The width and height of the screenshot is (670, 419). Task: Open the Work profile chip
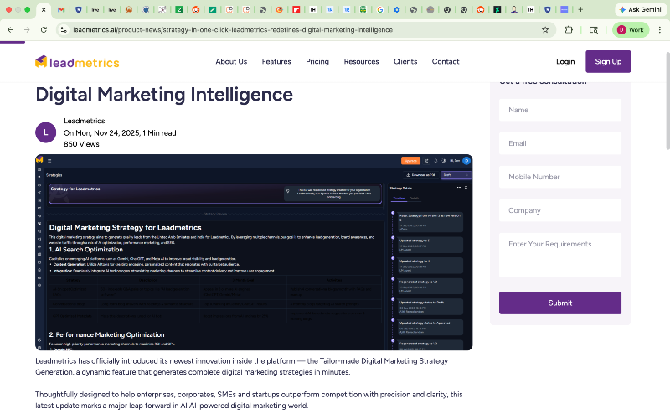[x=631, y=30]
